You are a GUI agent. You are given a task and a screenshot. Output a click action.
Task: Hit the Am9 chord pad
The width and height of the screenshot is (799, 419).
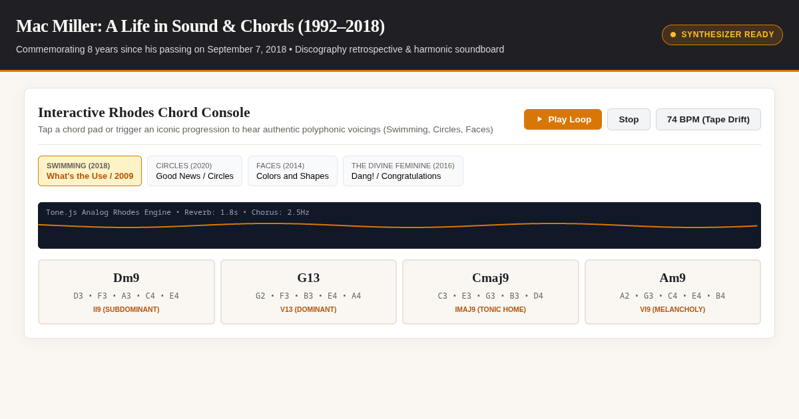(x=672, y=292)
